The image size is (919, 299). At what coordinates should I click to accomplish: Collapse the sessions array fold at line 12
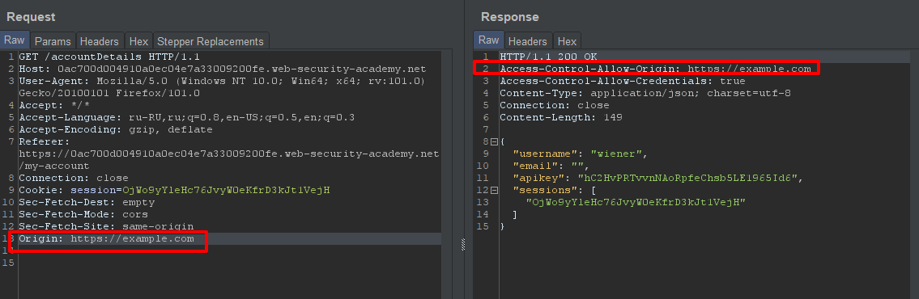coord(494,190)
